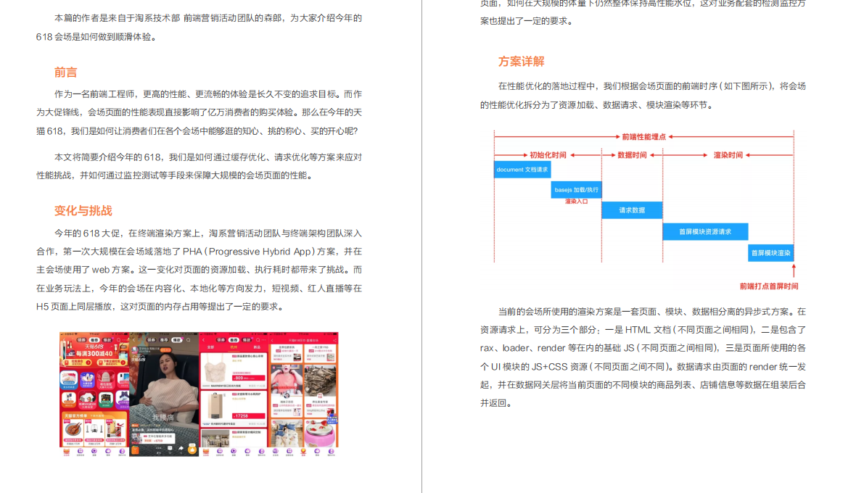Click the "前端打点首屏时间" caption

(769, 286)
